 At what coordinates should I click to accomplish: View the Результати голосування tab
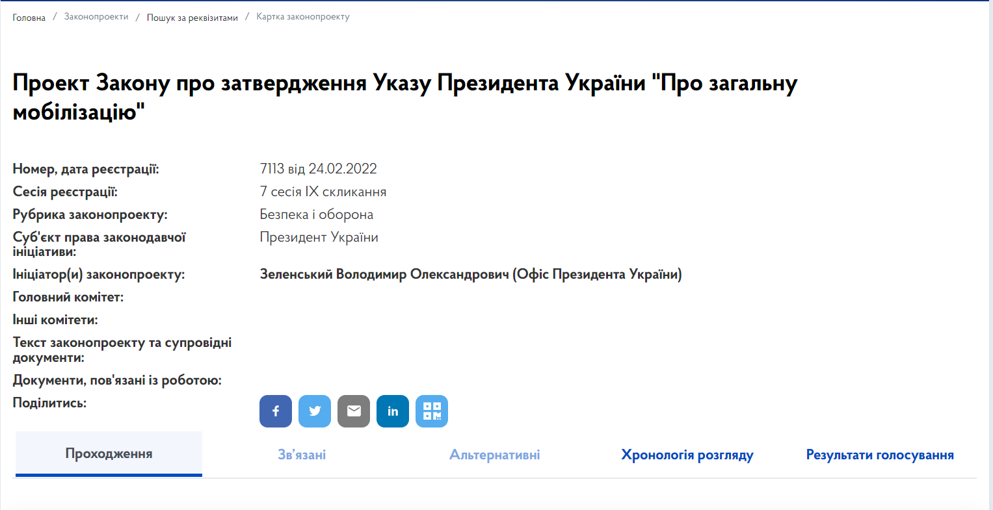880,455
